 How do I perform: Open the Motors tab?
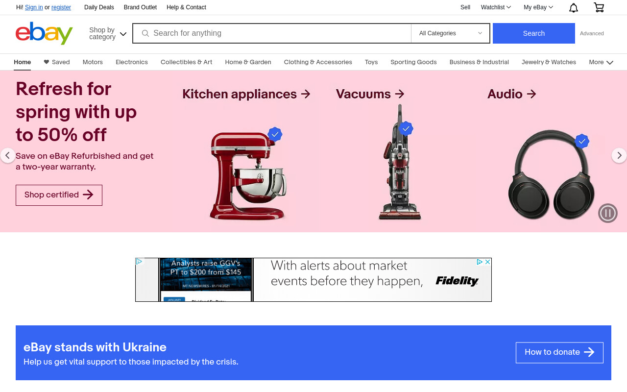pyautogui.click(x=93, y=62)
